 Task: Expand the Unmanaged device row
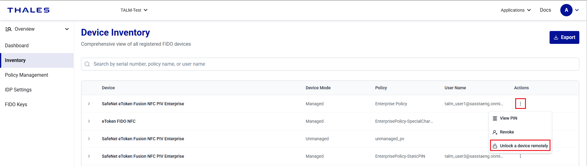click(89, 139)
